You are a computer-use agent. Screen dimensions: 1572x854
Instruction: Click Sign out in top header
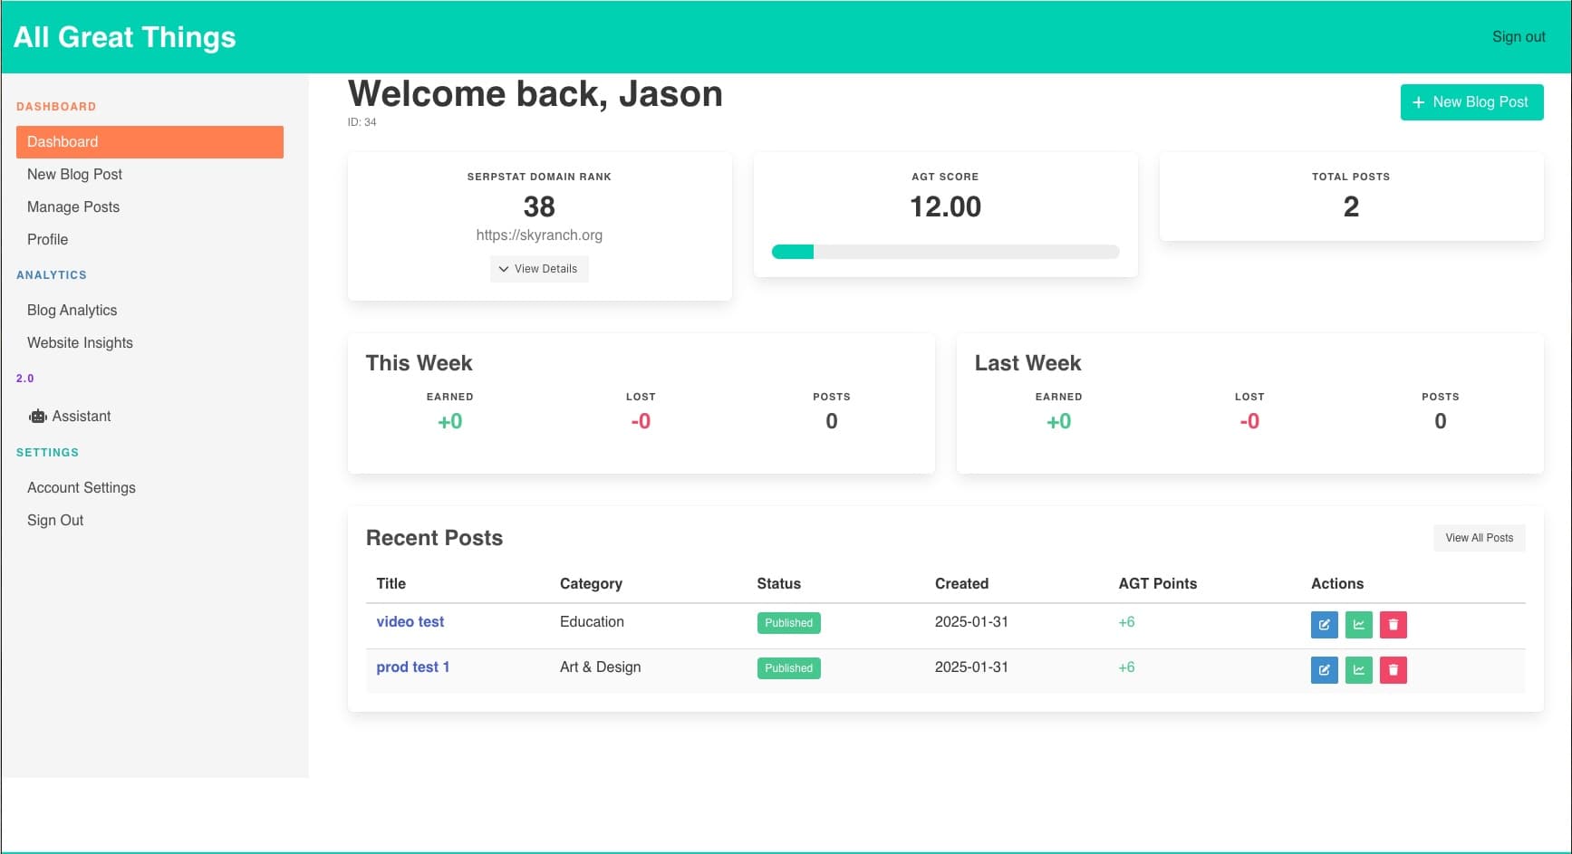pyautogui.click(x=1518, y=37)
